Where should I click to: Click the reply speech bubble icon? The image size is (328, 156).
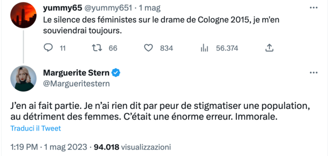coord(48,48)
